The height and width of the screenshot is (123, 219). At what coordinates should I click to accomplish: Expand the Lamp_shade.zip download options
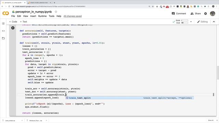click(x=22, y=121)
